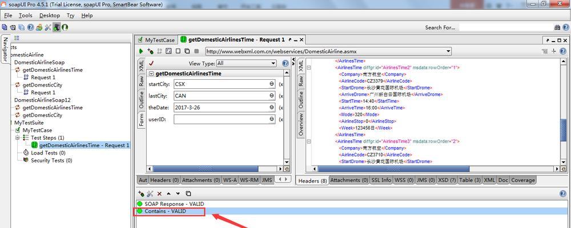
Task: Select the Raw vertical tab in request editor
Action: [141, 81]
